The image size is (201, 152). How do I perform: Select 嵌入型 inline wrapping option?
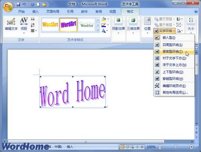point(174,38)
